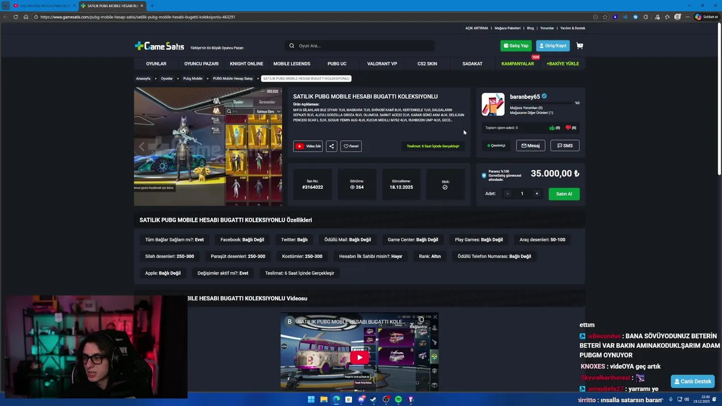
Task: Open Yorumlar link in top bar
Action: point(547,28)
